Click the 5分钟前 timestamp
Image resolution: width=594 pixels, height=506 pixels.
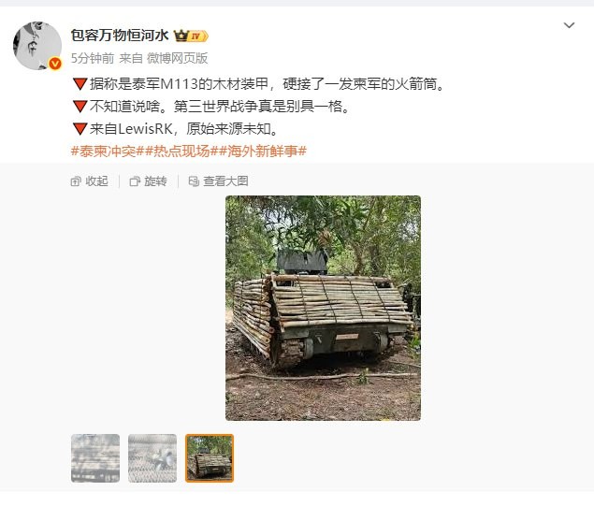pos(93,58)
